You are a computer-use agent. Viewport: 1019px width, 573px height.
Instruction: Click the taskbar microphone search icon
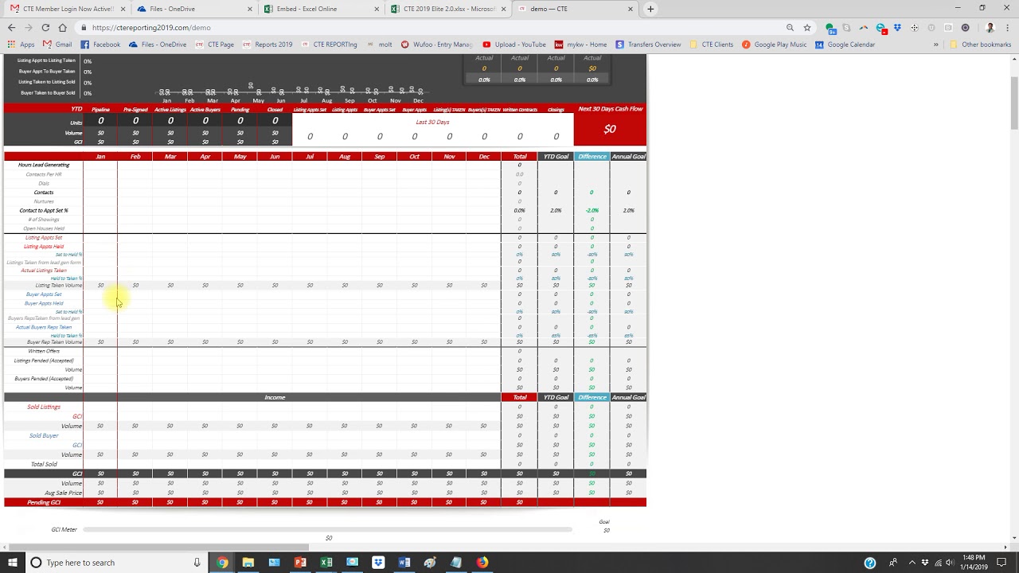point(197,563)
